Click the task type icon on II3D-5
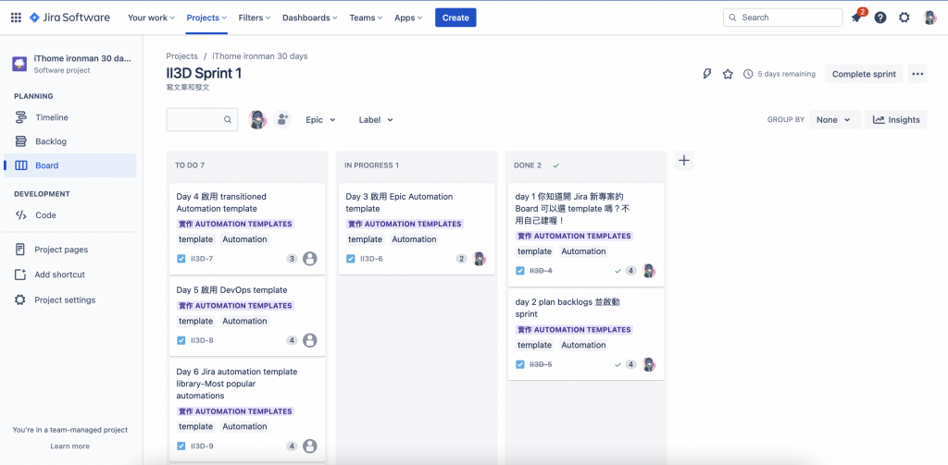The height and width of the screenshot is (465, 948). click(520, 364)
